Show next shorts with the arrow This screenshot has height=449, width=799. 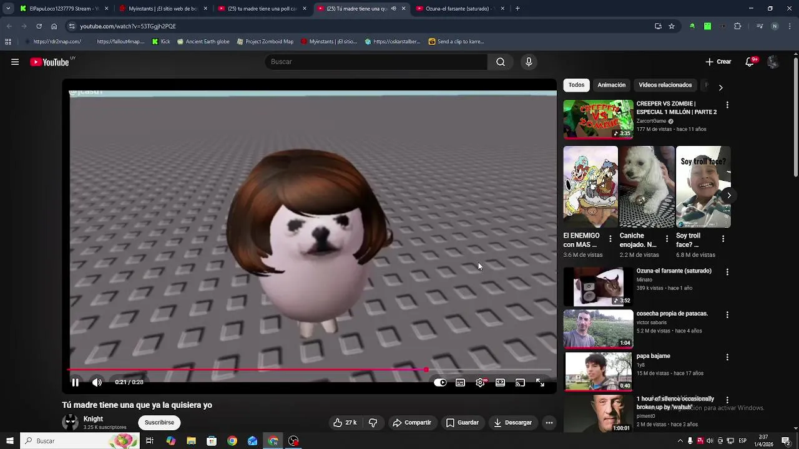point(728,195)
